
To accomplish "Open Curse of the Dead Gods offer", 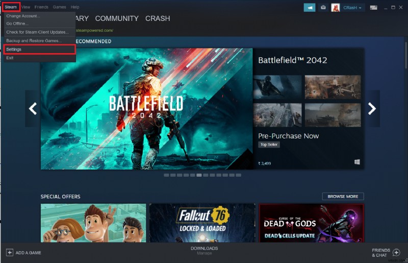I will [312, 223].
